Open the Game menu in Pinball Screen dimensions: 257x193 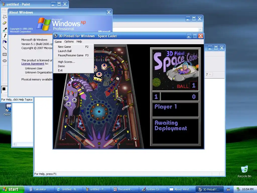[58, 42]
